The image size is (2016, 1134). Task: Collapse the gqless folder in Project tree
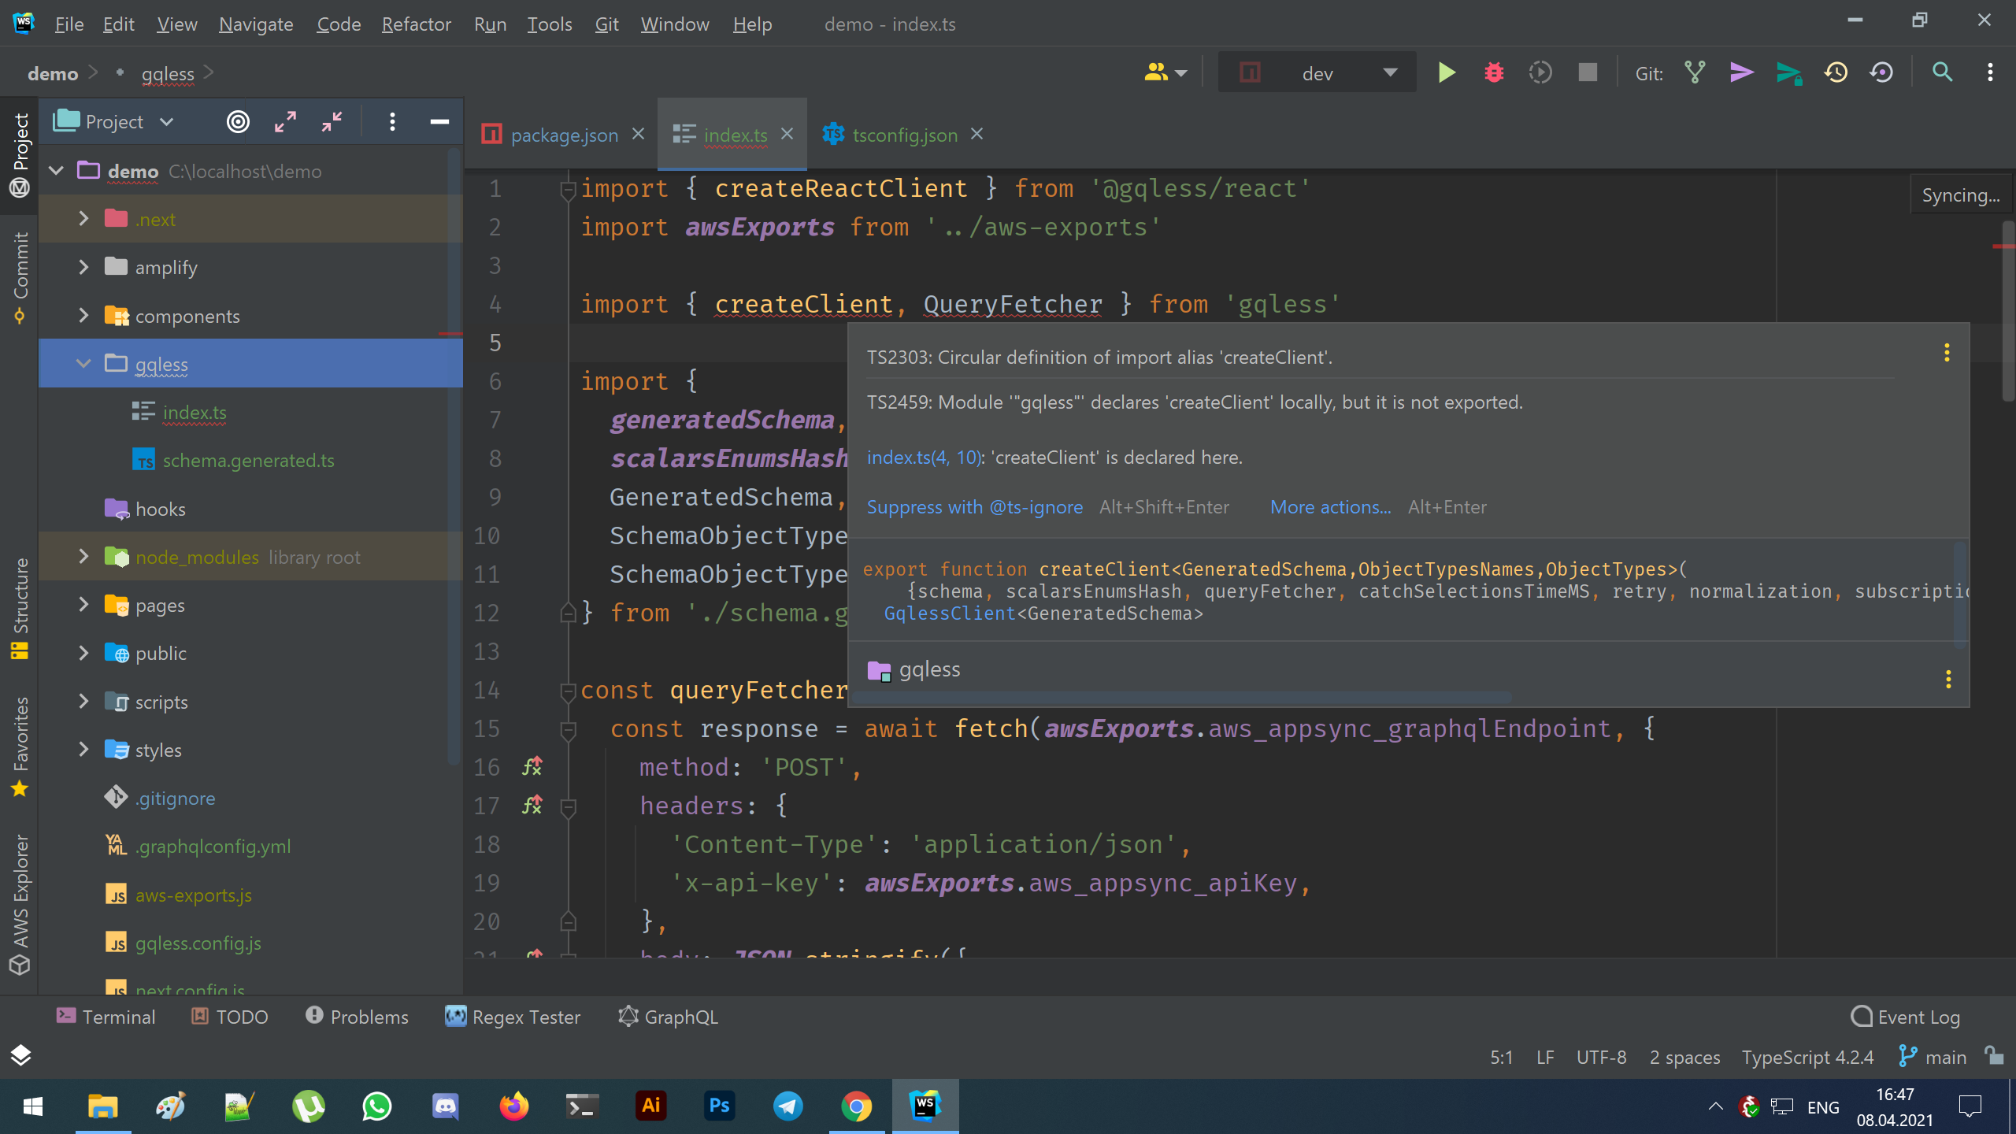point(83,363)
